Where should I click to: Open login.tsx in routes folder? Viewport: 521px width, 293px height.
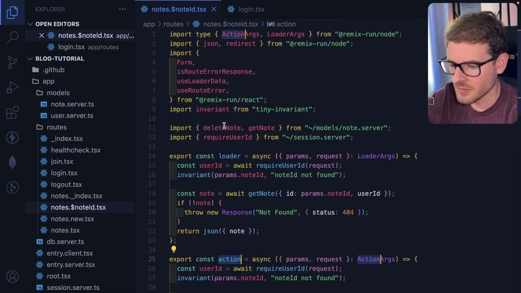click(x=64, y=173)
